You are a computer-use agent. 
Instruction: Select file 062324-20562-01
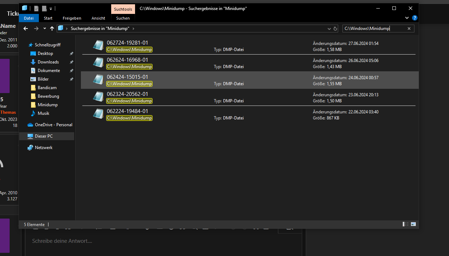249,97
